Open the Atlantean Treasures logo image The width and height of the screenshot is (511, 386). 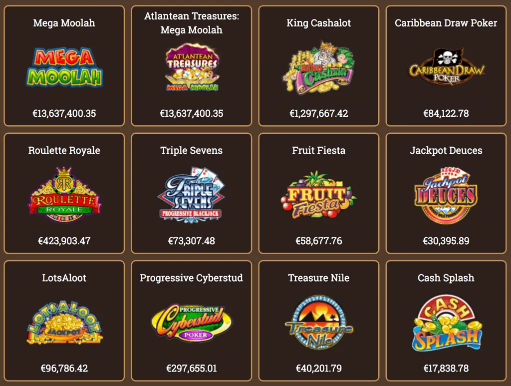click(192, 67)
